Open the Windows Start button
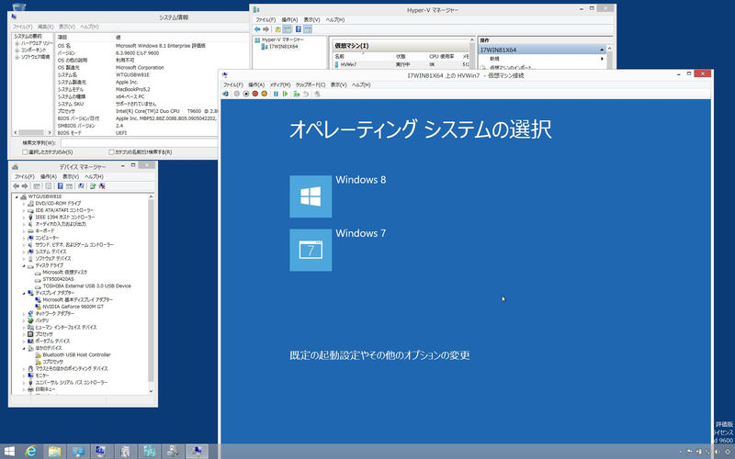735x459 pixels. (x=9, y=451)
